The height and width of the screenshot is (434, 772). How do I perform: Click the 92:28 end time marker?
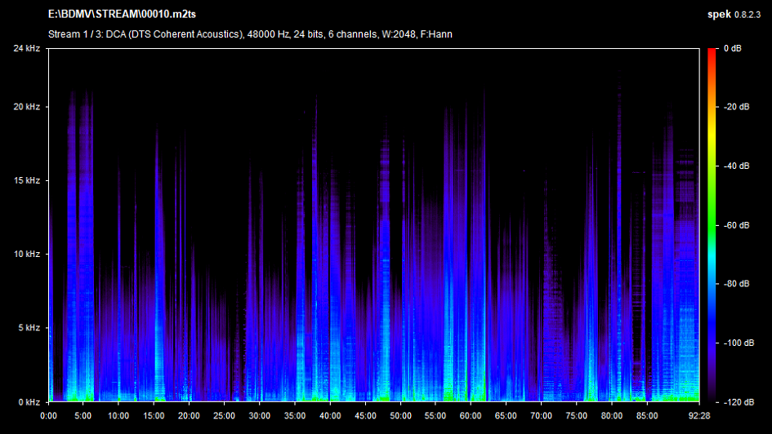698,414
